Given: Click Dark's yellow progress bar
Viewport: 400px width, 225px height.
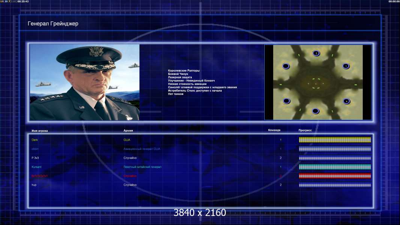Looking at the screenshot, I should 335,139.
